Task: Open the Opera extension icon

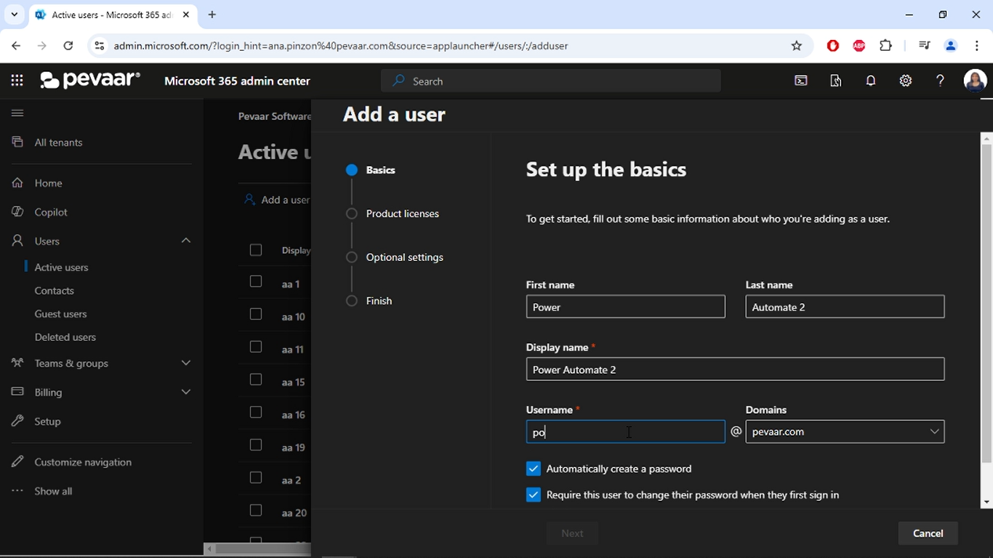Action: (x=833, y=46)
